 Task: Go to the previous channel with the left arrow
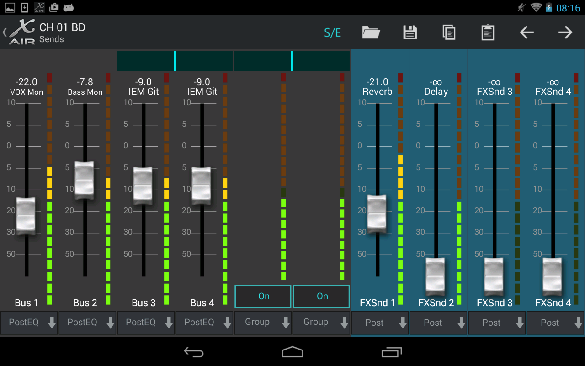(x=526, y=32)
